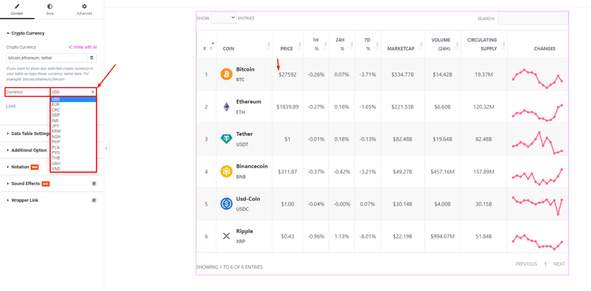Click the Next pagination button
Screen dimensions: 591x291
click(559, 264)
